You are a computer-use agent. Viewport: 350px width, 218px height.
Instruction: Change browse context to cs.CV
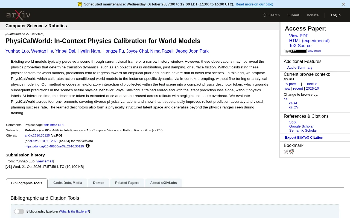294,107
